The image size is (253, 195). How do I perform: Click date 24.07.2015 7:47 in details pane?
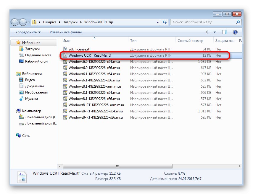pyautogui.click(x=190, y=179)
